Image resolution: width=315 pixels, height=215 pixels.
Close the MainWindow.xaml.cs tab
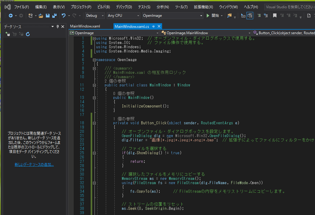[x=159, y=26]
